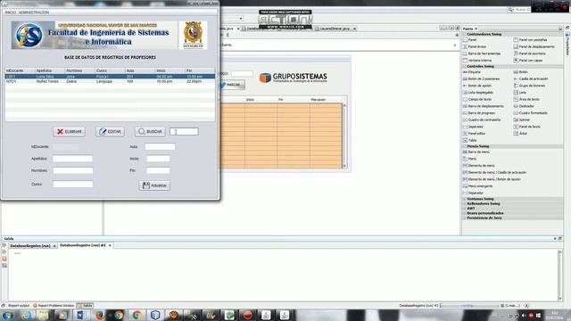The width and height of the screenshot is (571, 321).
Task: Pick Panel component from palette
Action: click(472, 39)
